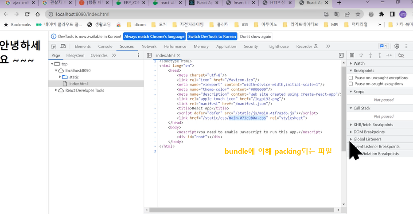Open the Chrome profile avatar

403,14
